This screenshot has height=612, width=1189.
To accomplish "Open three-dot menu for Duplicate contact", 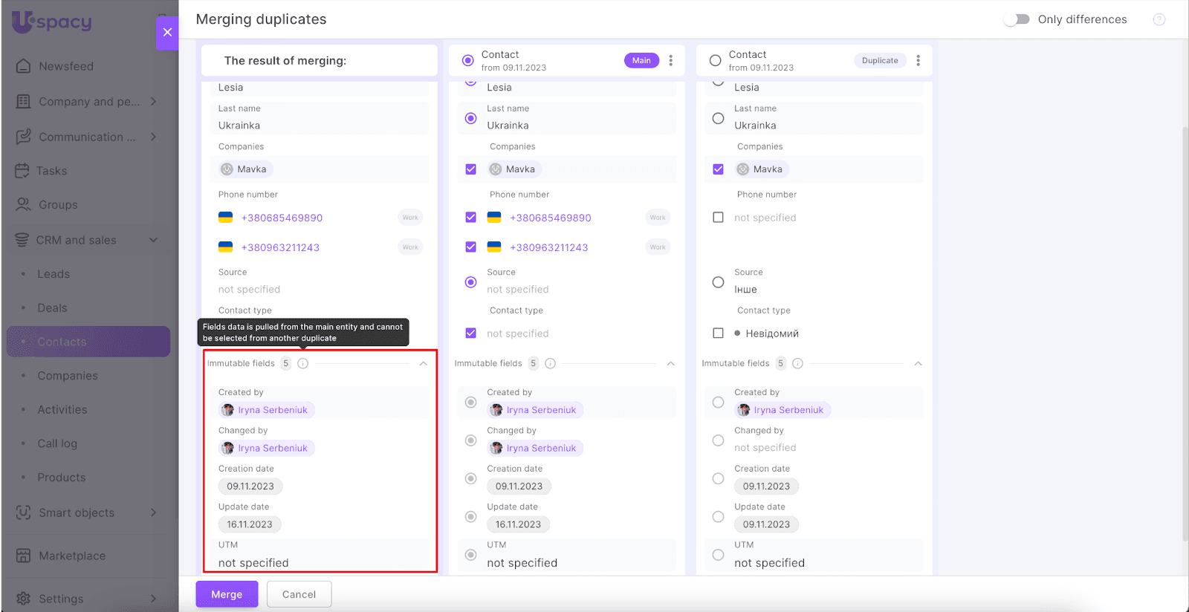I will (x=918, y=61).
